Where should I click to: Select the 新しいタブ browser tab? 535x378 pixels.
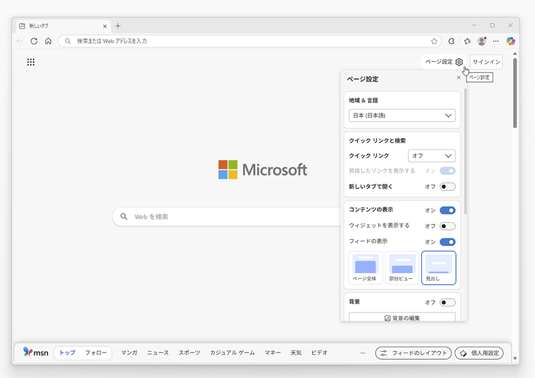click(x=63, y=26)
